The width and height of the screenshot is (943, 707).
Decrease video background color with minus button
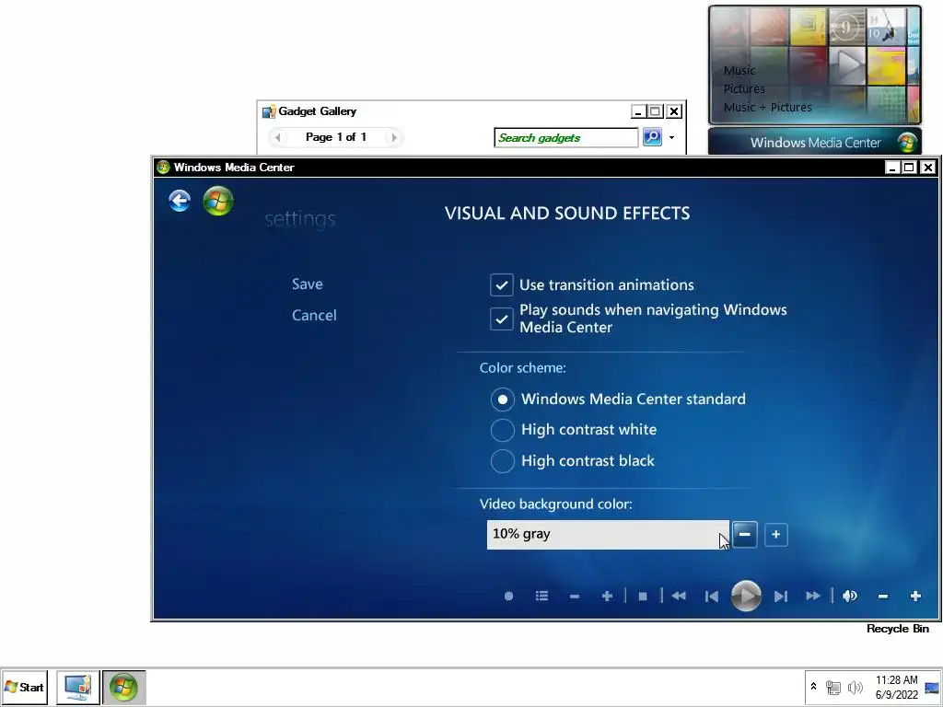pyautogui.click(x=744, y=535)
